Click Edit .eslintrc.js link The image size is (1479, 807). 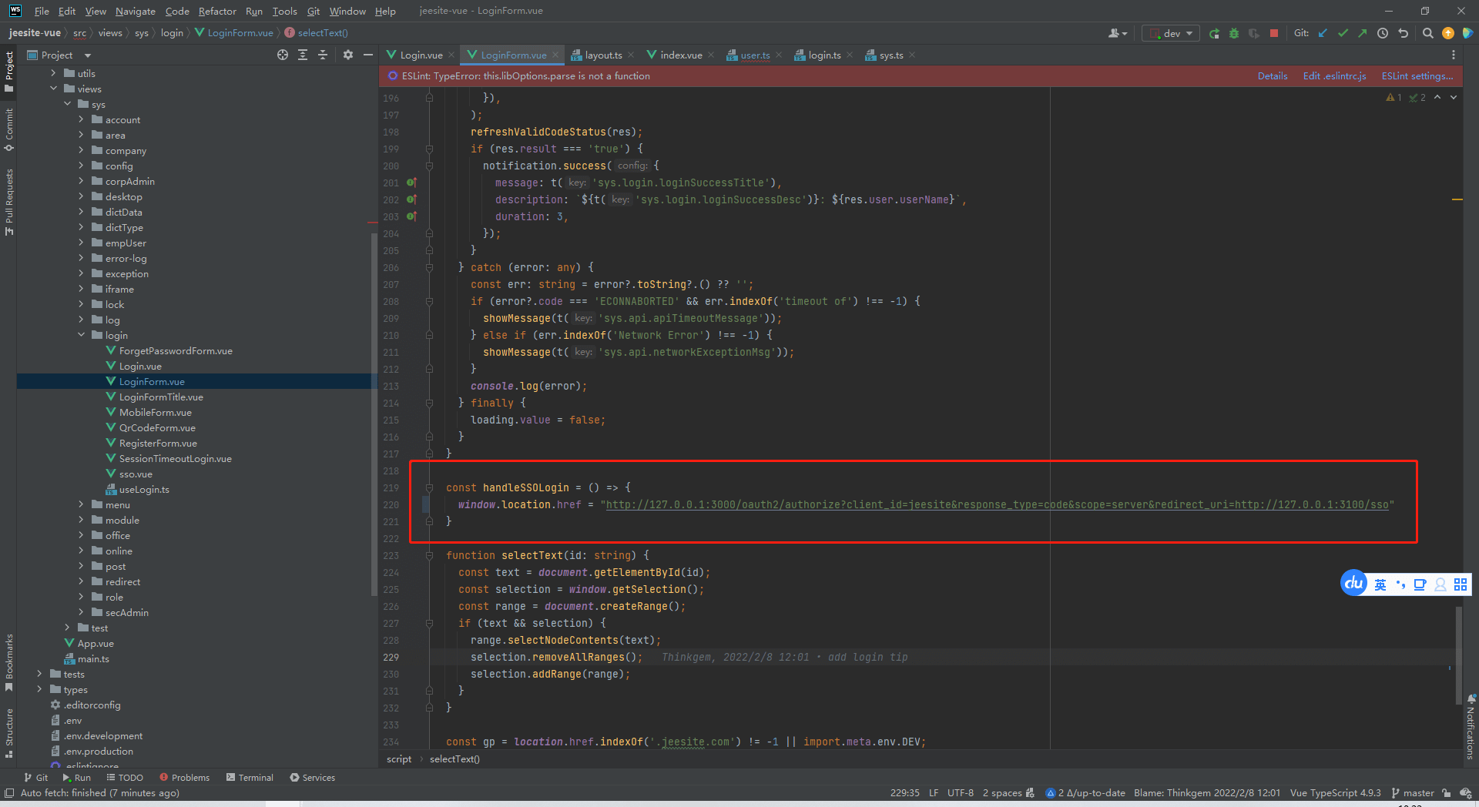1334,75
